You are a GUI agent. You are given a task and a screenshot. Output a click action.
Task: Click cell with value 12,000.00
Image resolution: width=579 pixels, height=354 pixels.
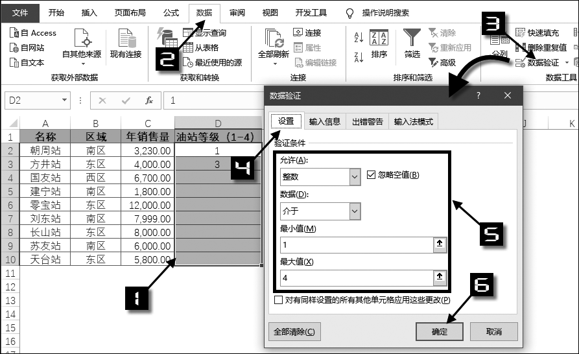148,206
